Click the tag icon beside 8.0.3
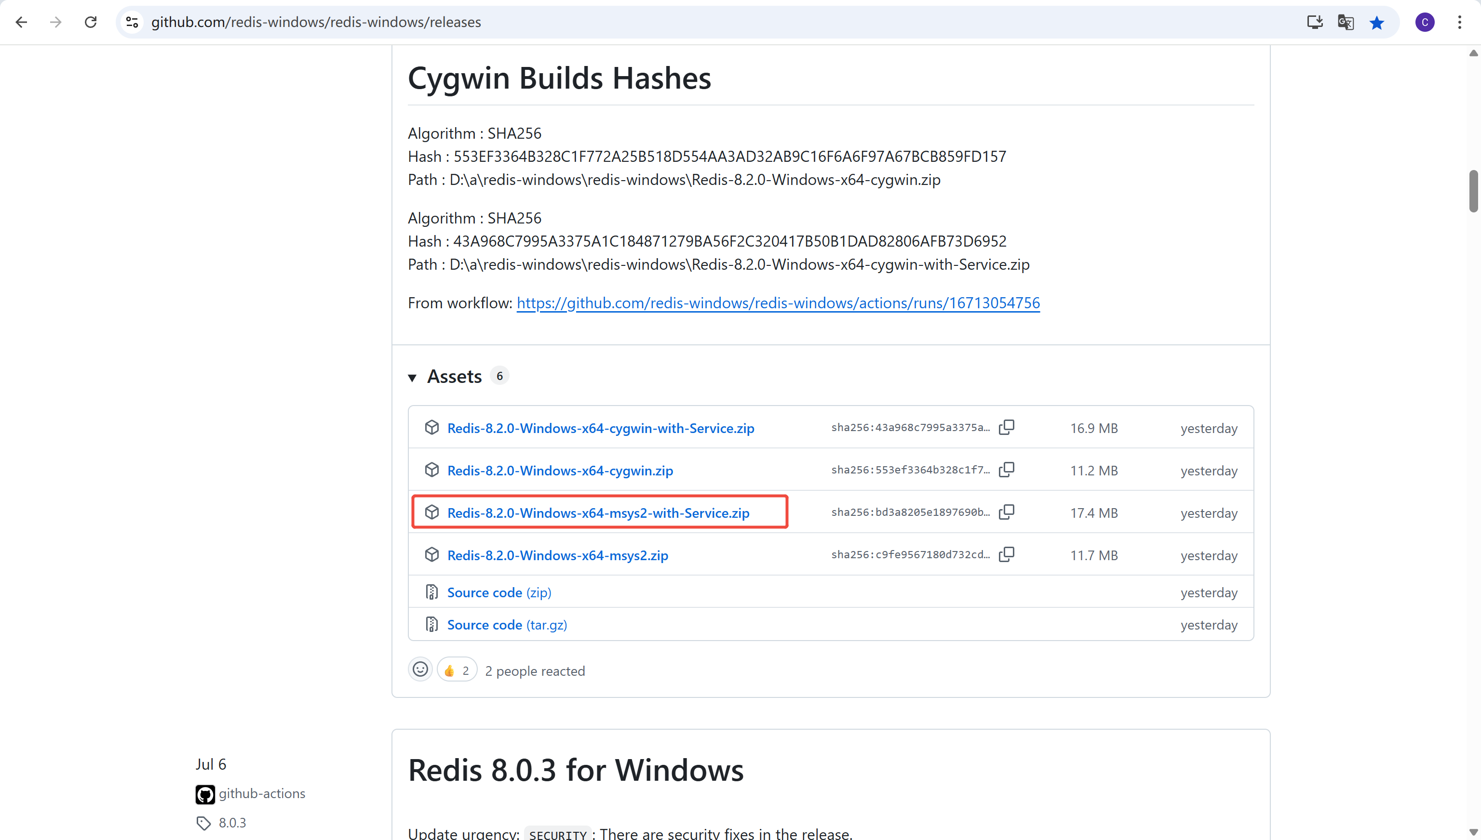Image resolution: width=1481 pixels, height=840 pixels. (203, 823)
